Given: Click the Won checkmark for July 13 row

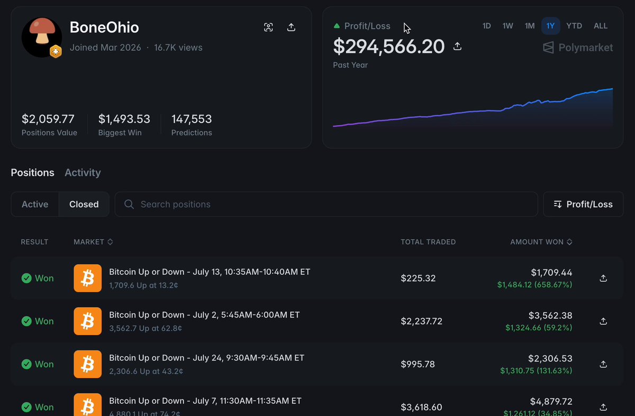Looking at the screenshot, I should (26, 278).
